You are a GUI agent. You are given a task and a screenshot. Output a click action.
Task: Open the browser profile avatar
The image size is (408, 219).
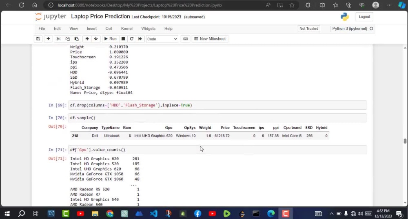tap(375, 5)
